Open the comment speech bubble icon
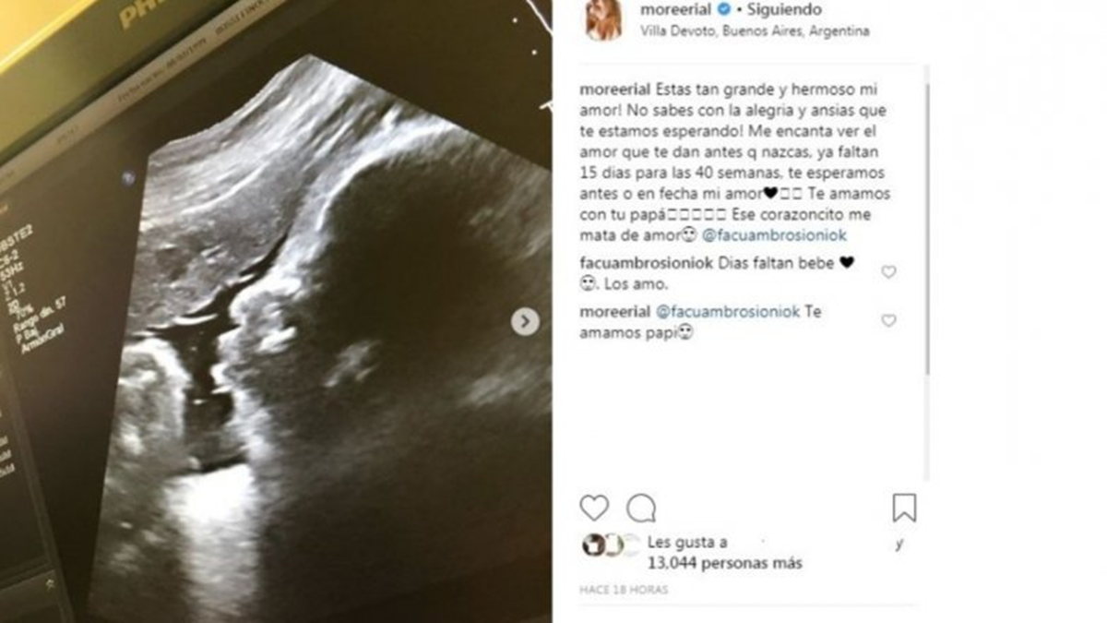 [x=641, y=508]
